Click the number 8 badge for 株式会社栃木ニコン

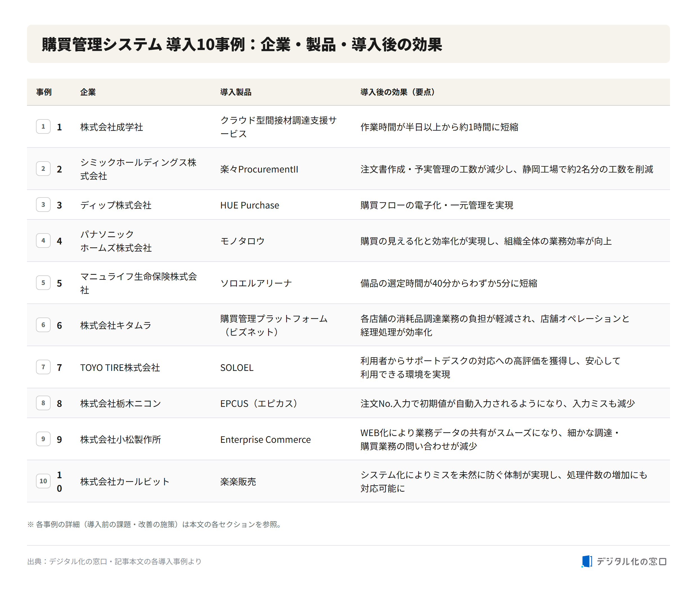pyautogui.click(x=43, y=403)
